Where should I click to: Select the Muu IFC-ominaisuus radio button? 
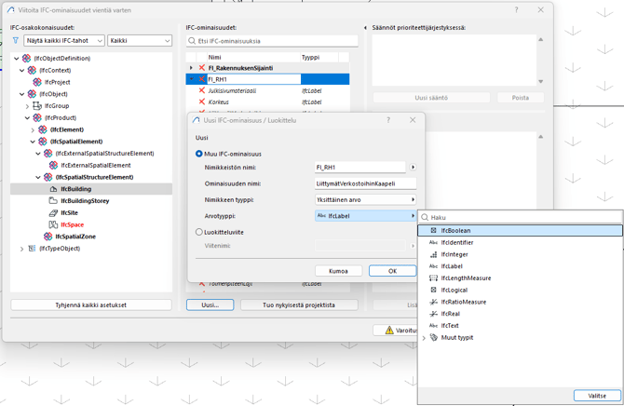[199, 154]
